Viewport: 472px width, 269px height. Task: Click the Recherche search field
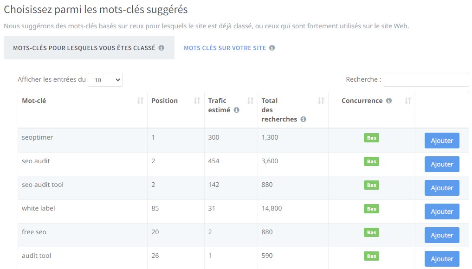426,80
